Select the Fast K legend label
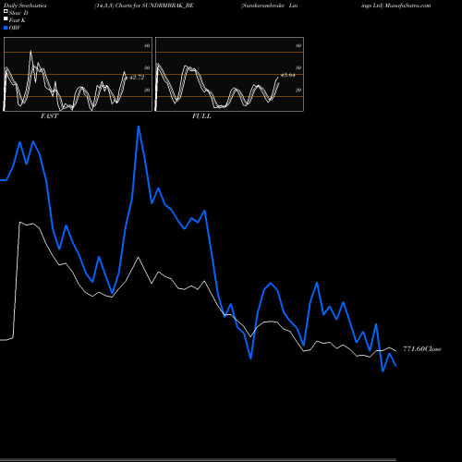Viewport: 462px width, 462px height. [17, 20]
